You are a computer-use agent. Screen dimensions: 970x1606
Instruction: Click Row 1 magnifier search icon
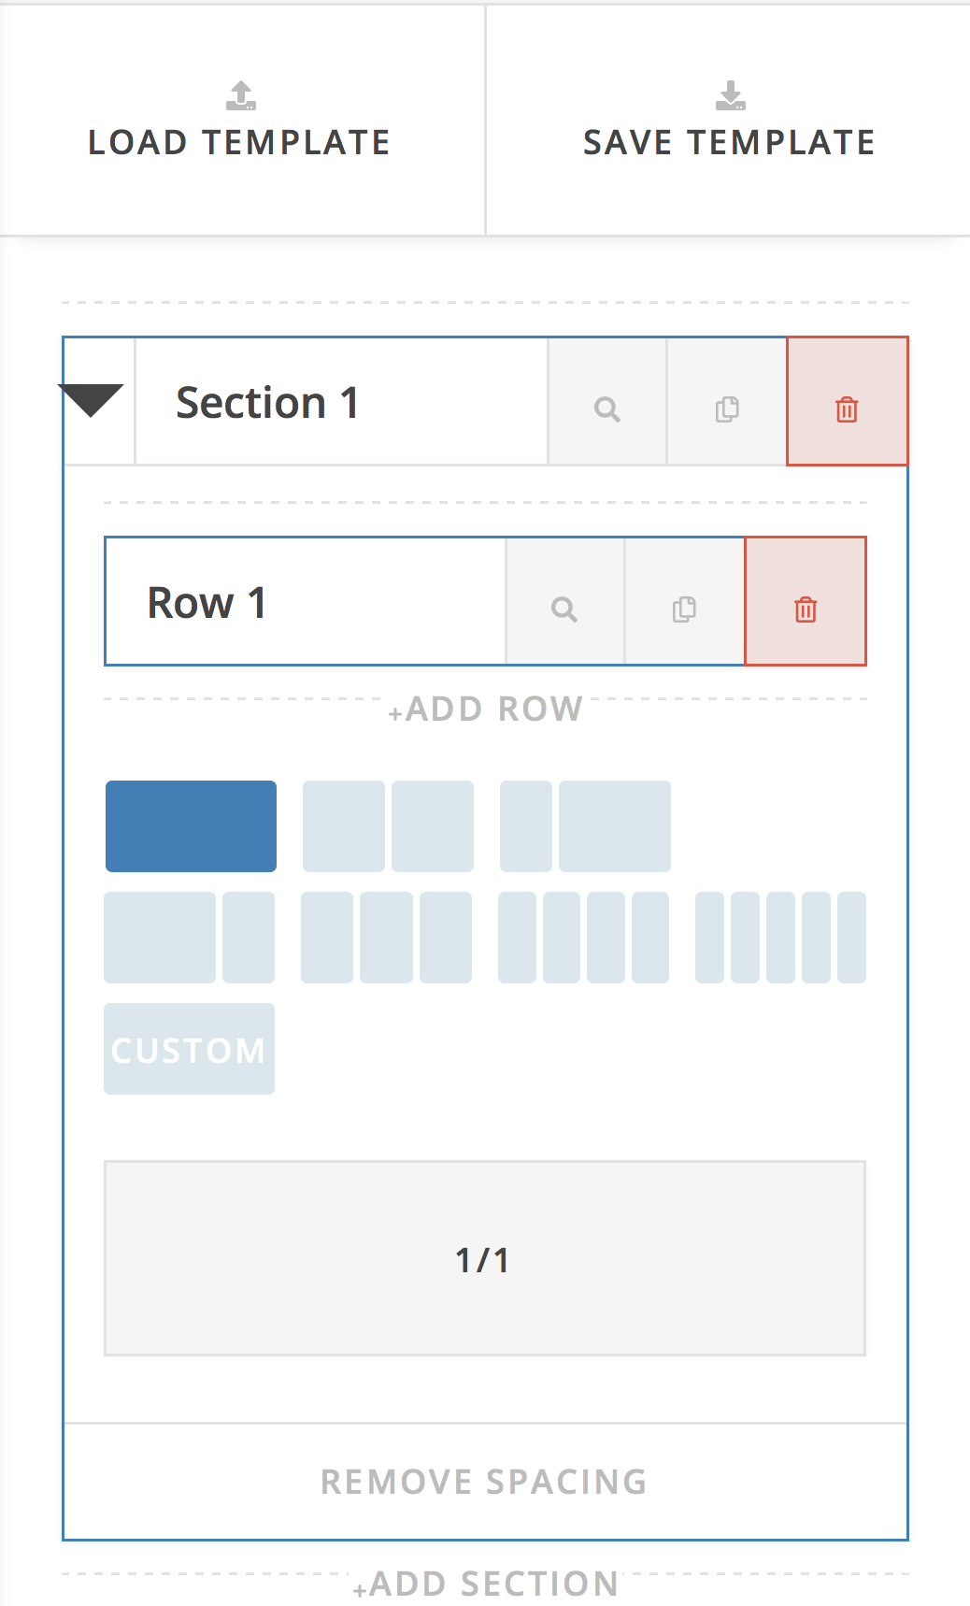point(564,609)
